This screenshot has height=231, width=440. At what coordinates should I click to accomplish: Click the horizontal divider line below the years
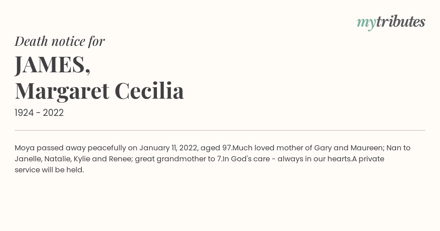click(x=220, y=130)
